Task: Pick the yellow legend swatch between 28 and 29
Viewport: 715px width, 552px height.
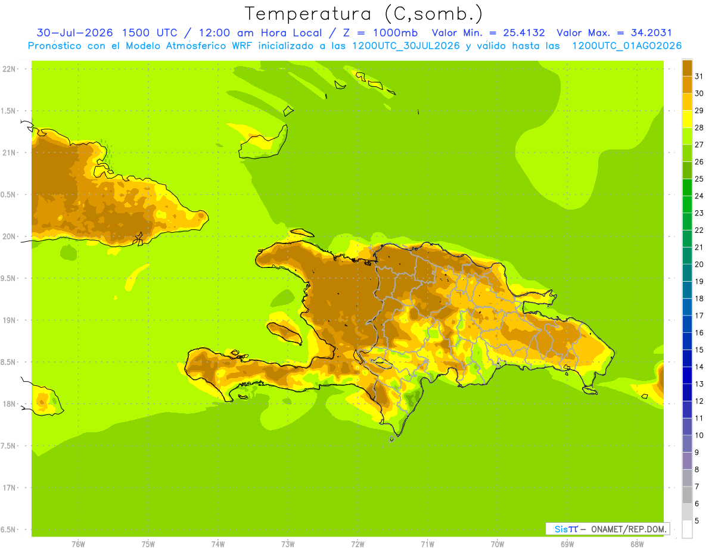Action: coord(687,119)
